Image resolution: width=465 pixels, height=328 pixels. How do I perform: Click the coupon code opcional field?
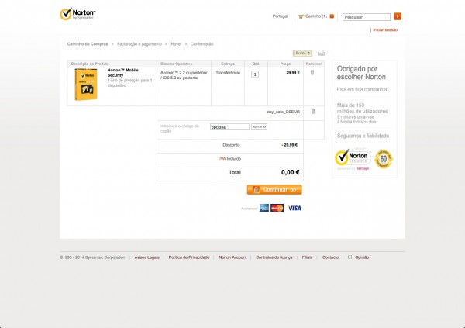click(x=229, y=126)
